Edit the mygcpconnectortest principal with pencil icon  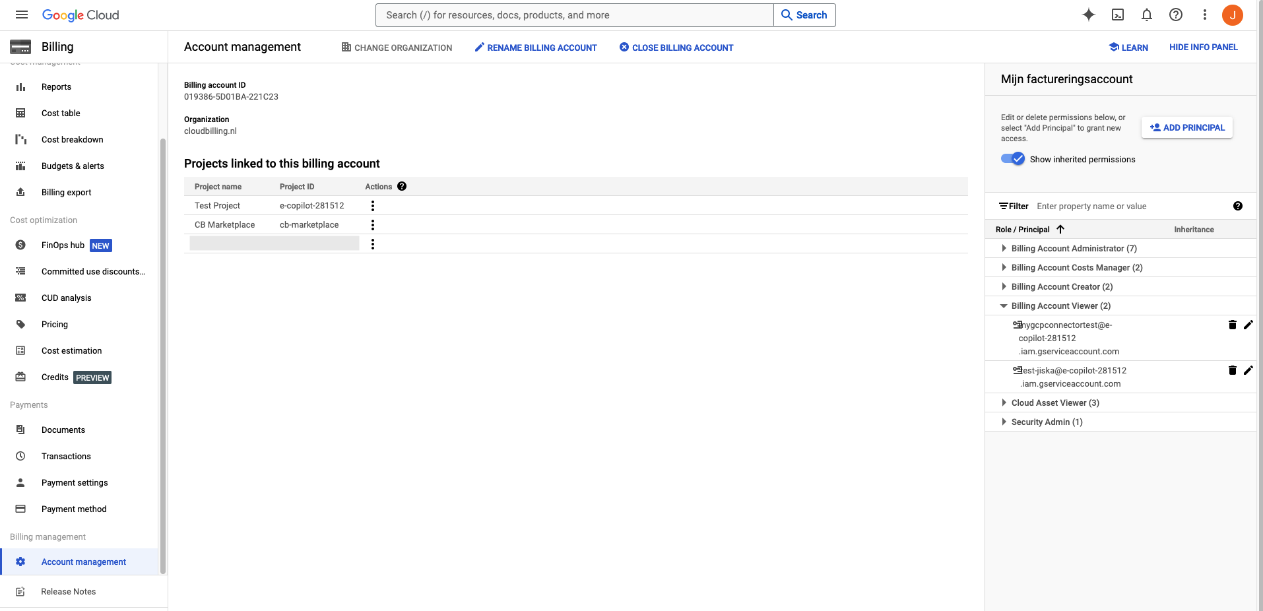(1248, 325)
